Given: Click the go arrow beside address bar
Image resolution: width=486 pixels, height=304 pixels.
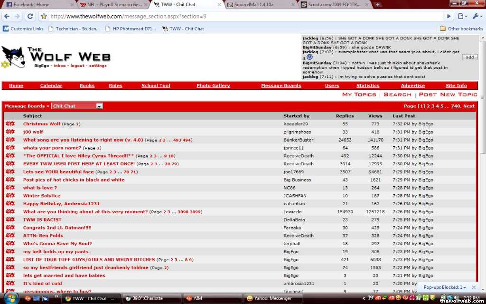Looking at the screenshot, I should (449, 16).
